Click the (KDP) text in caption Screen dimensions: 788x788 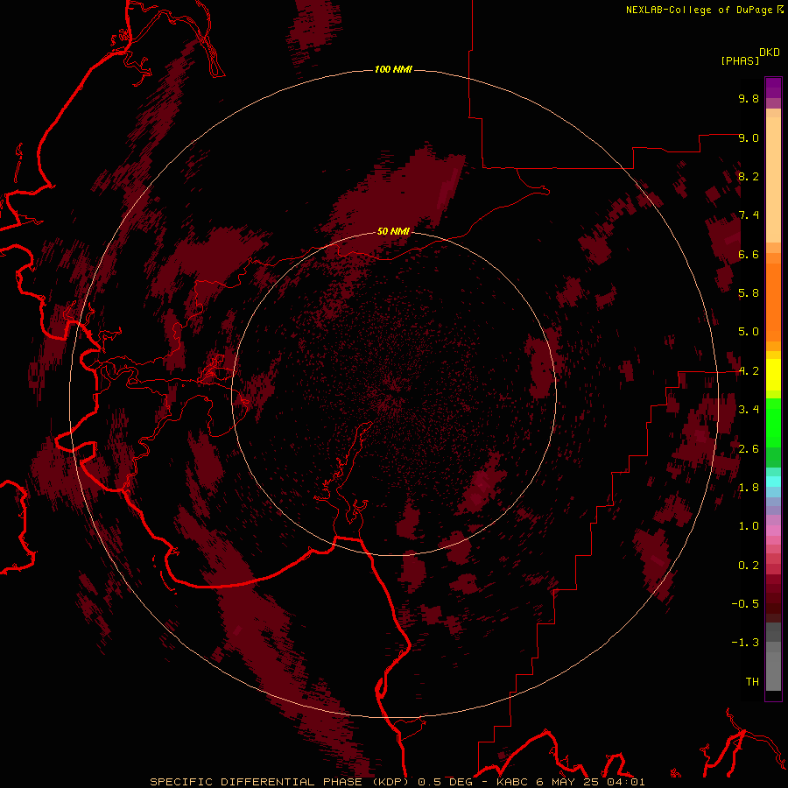(x=390, y=782)
